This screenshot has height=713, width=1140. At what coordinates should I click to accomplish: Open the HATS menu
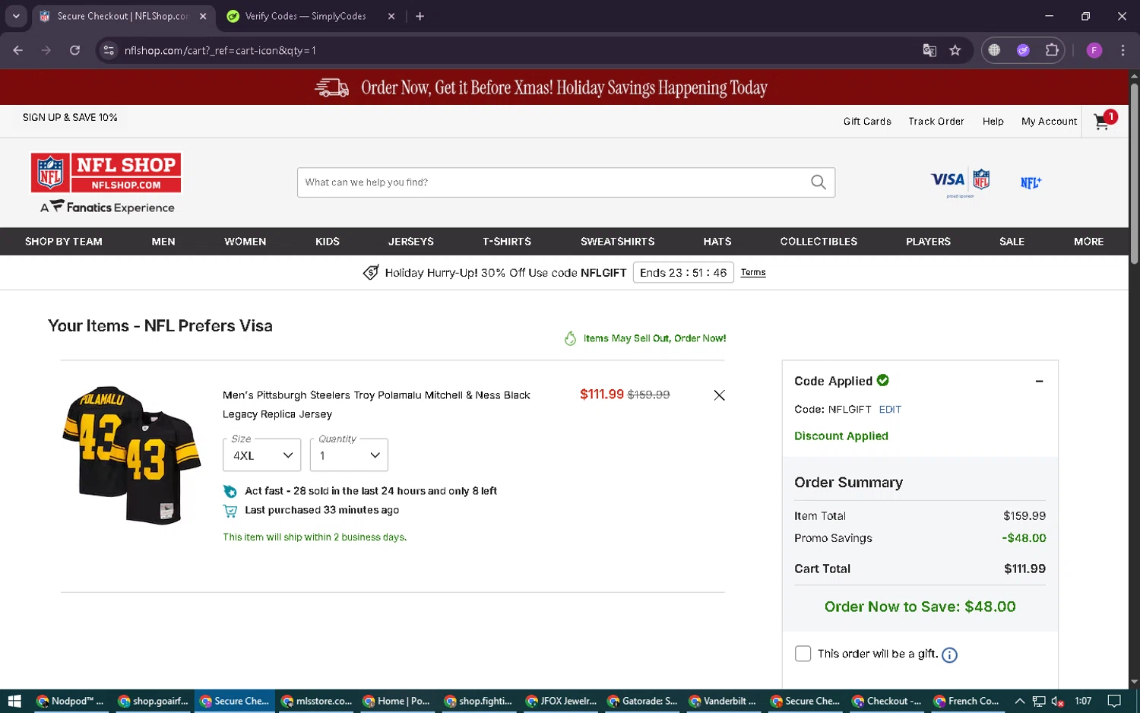point(717,242)
